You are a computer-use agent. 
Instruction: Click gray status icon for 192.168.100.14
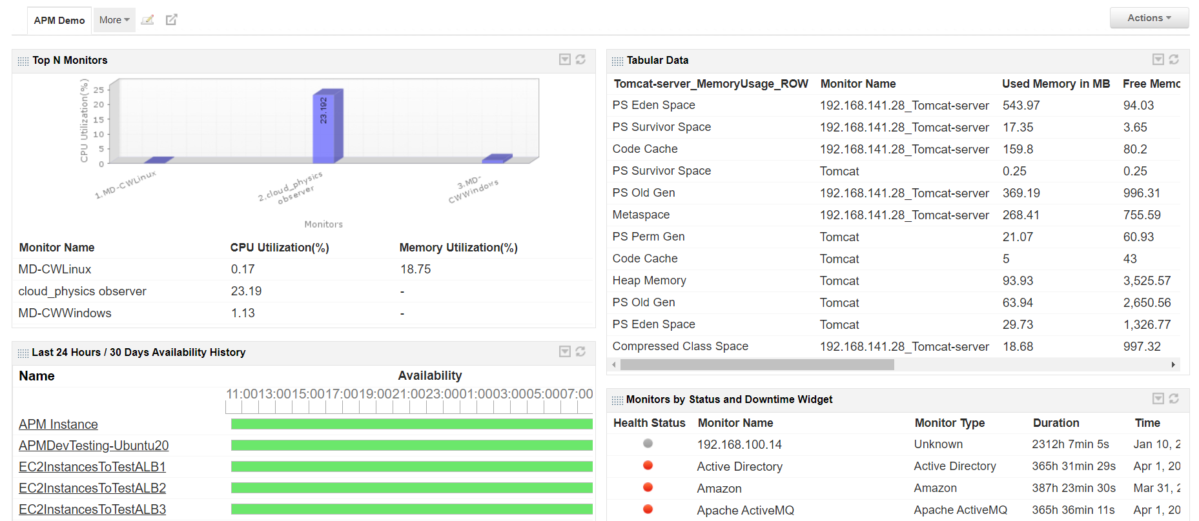tap(648, 444)
